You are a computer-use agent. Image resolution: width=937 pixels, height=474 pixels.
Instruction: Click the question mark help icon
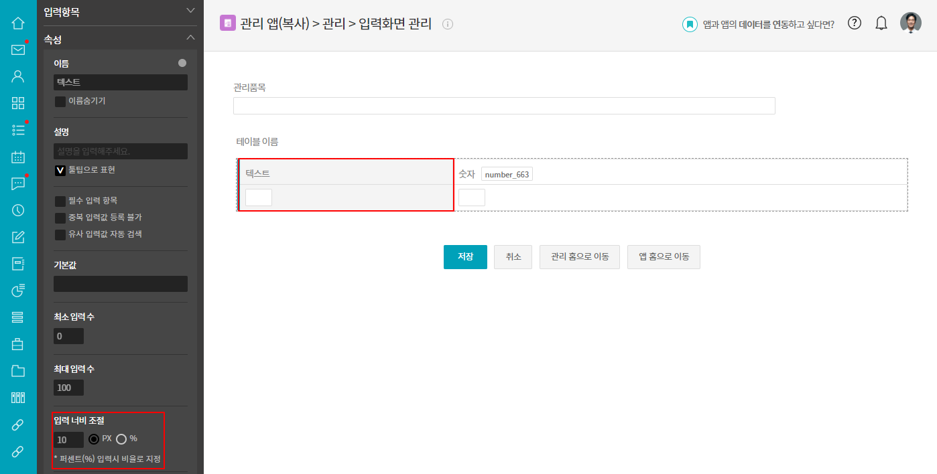click(854, 23)
